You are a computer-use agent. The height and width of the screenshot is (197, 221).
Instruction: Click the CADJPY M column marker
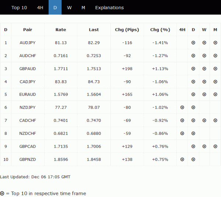point(215,82)
